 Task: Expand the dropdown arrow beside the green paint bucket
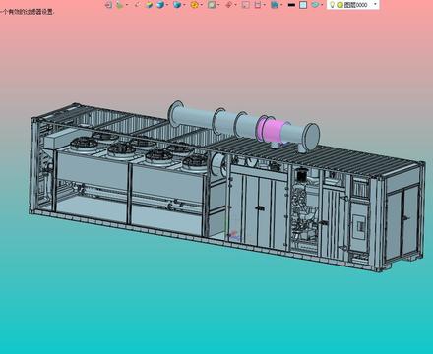point(127,5)
